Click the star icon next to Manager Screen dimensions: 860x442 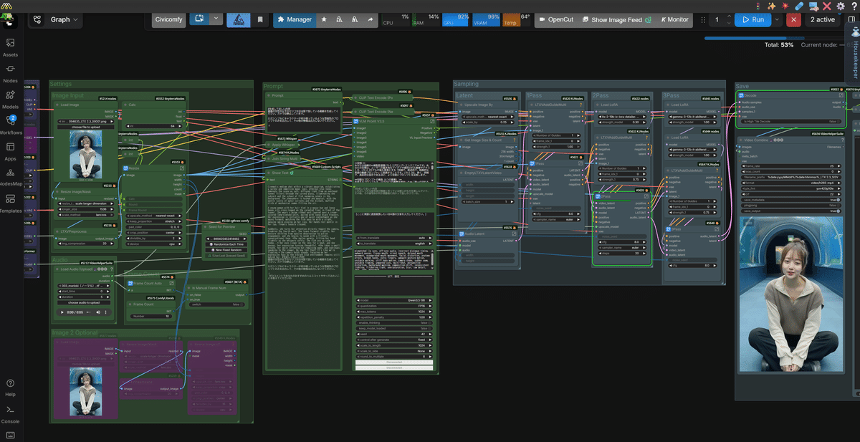click(x=324, y=19)
